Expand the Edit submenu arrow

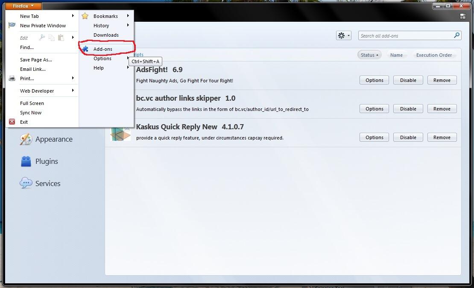73,38
